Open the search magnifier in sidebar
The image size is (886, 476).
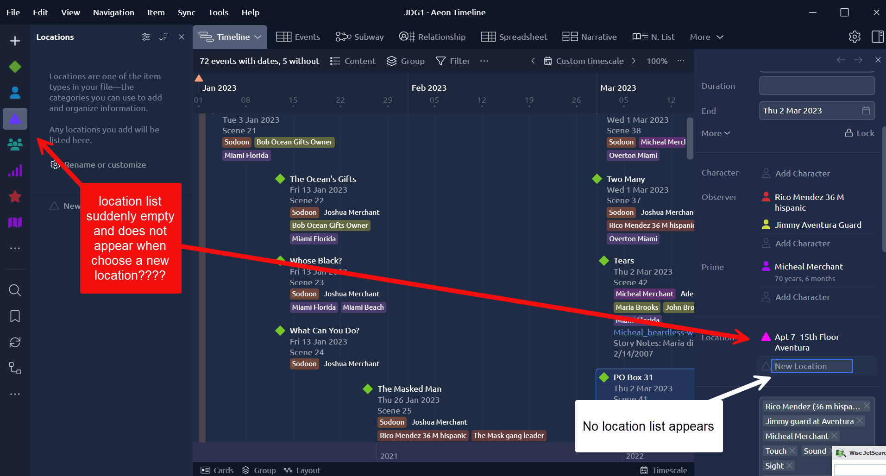click(15, 291)
